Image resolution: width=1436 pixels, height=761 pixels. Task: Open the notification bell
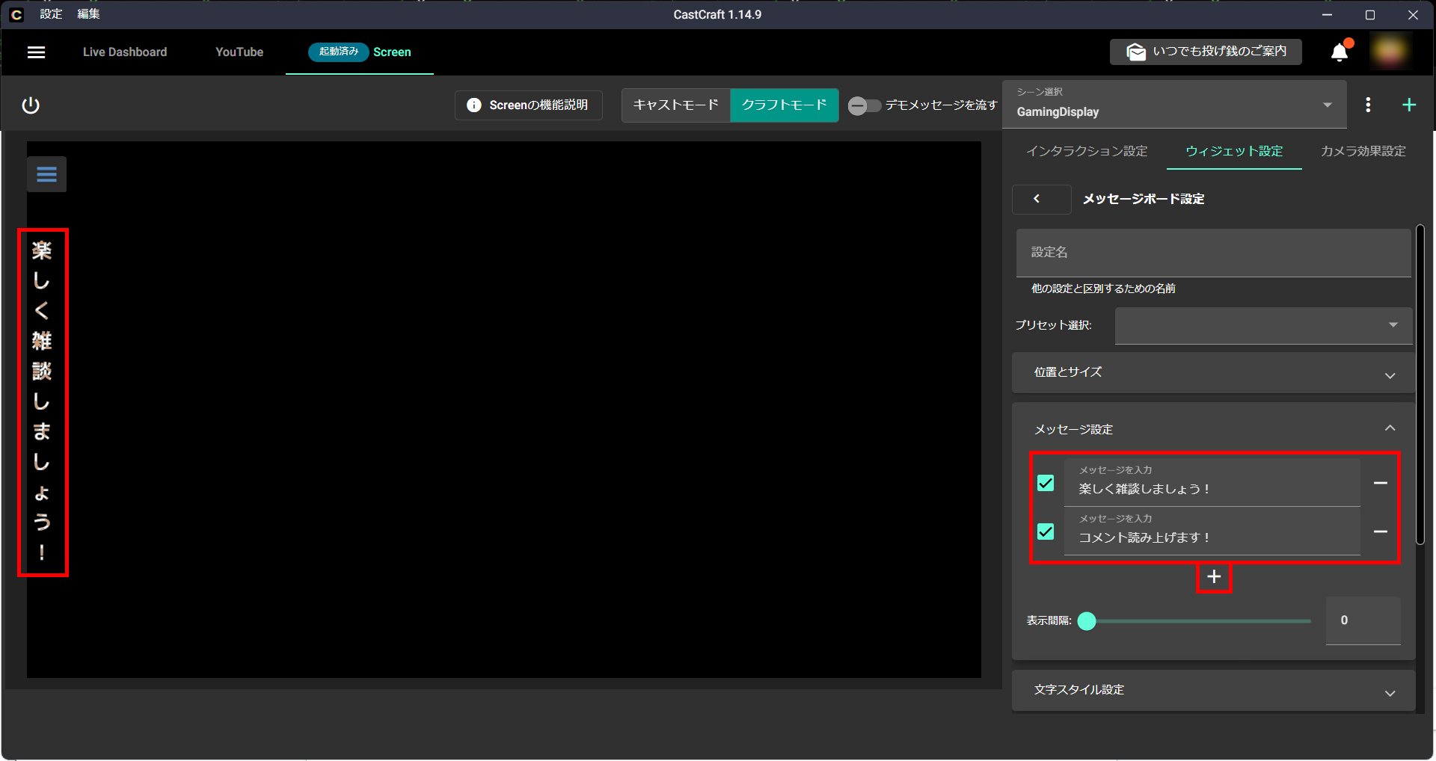coord(1340,52)
